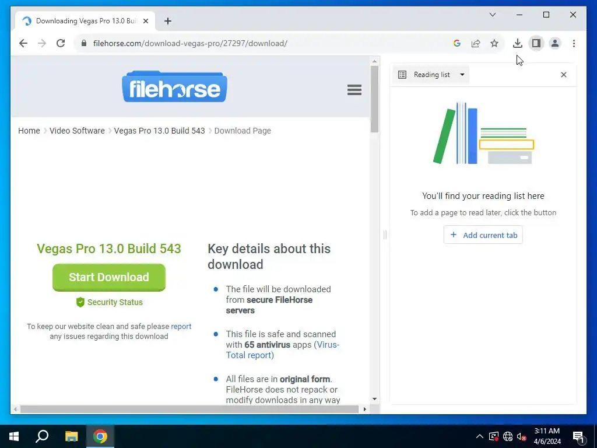Open Chrome three-dot menu
Screen dimensions: 597x448
pos(574,43)
